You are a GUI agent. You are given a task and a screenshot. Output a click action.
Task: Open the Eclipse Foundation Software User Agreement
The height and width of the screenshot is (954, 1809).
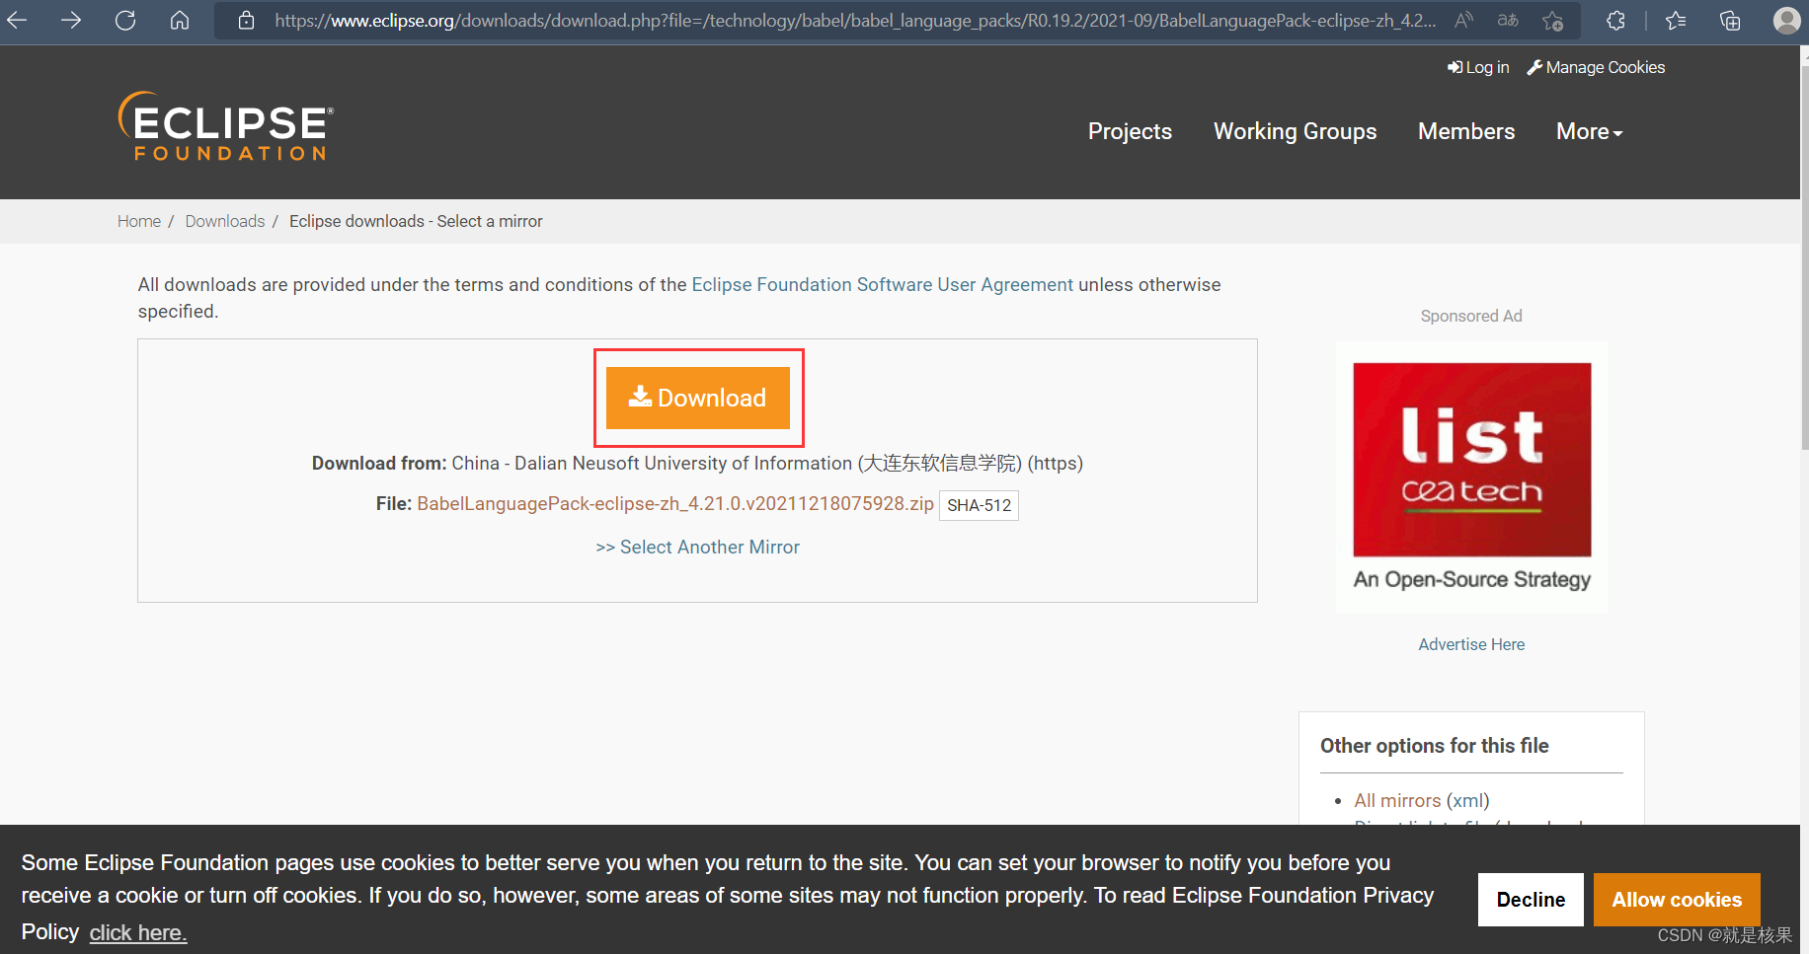(882, 284)
